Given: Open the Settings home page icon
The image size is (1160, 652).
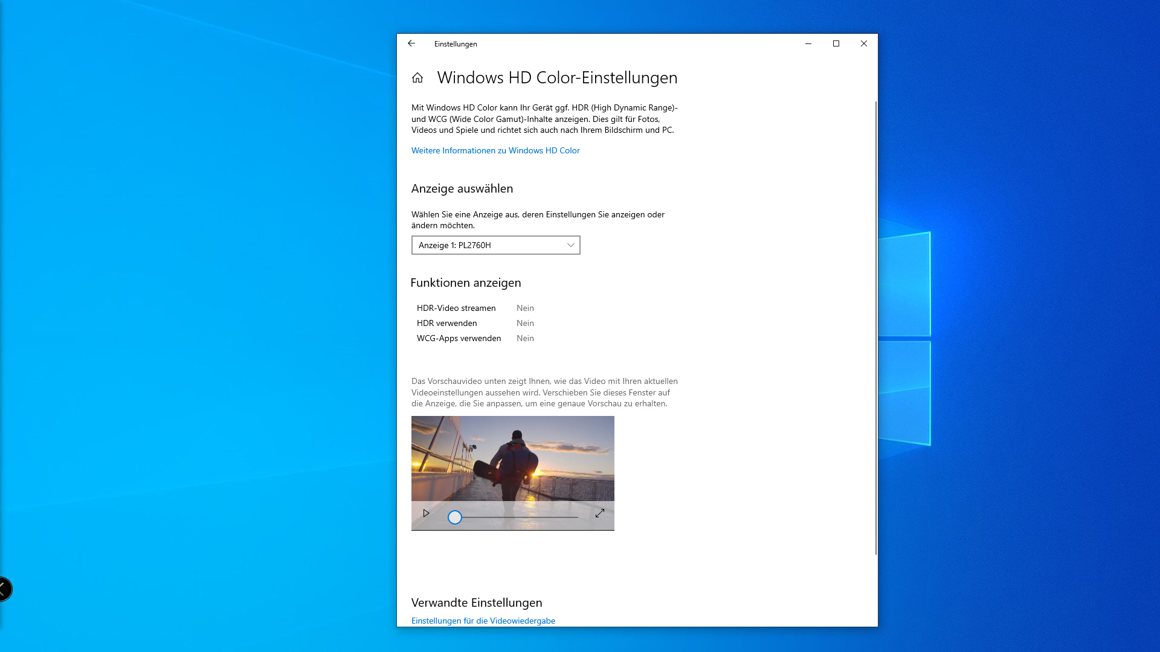Looking at the screenshot, I should 417,78.
